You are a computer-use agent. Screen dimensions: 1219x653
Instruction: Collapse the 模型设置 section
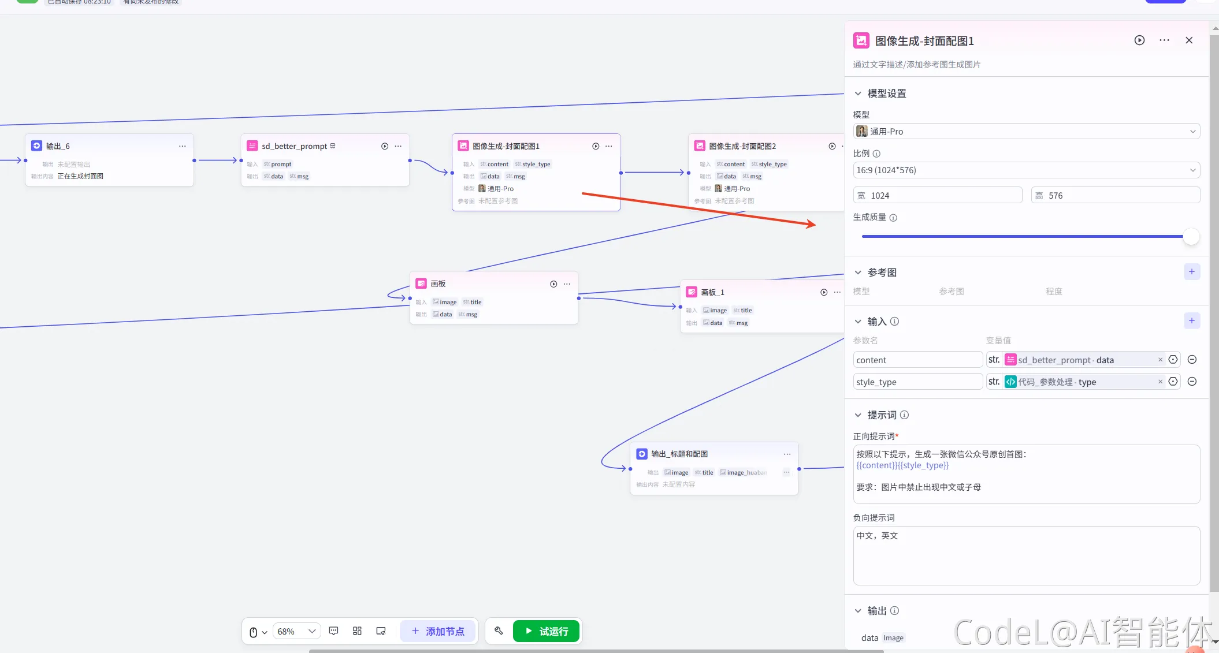point(858,94)
